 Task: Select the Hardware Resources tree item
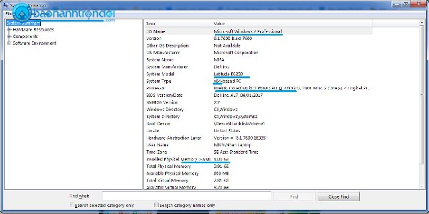tap(34, 30)
